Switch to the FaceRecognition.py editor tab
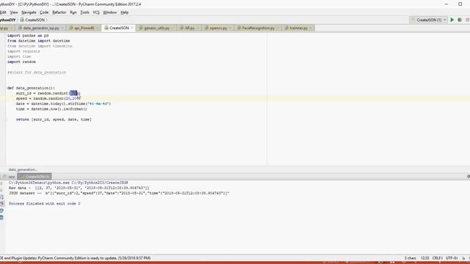 (258, 28)
